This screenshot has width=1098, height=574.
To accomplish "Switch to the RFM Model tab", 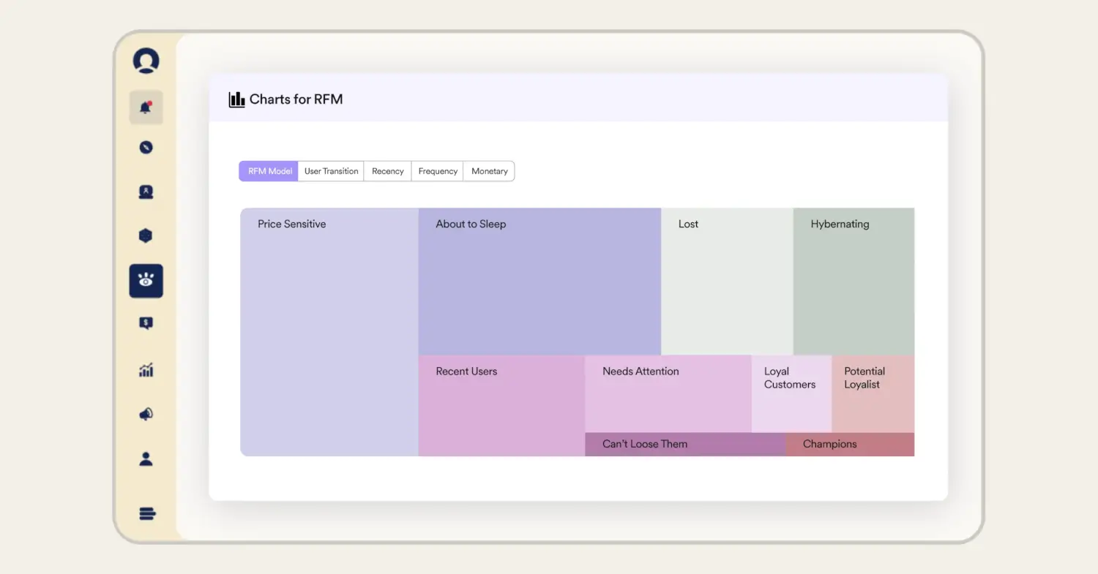I will click(x=269, y=171).
